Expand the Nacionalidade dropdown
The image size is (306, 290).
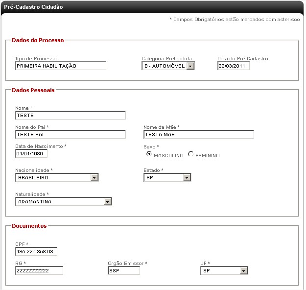point(95,177)
